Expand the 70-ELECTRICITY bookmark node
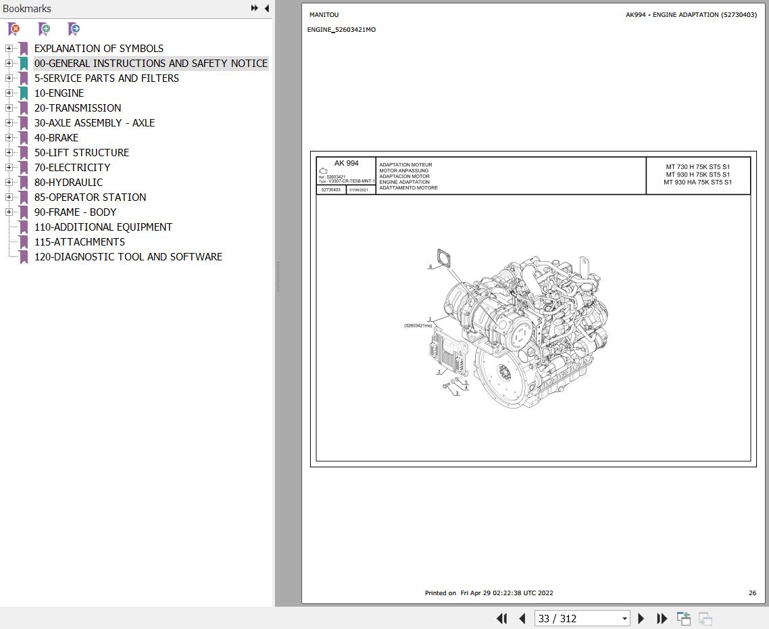Image resolution: width=769 pixels, height=629 pixels. point(9,168)
